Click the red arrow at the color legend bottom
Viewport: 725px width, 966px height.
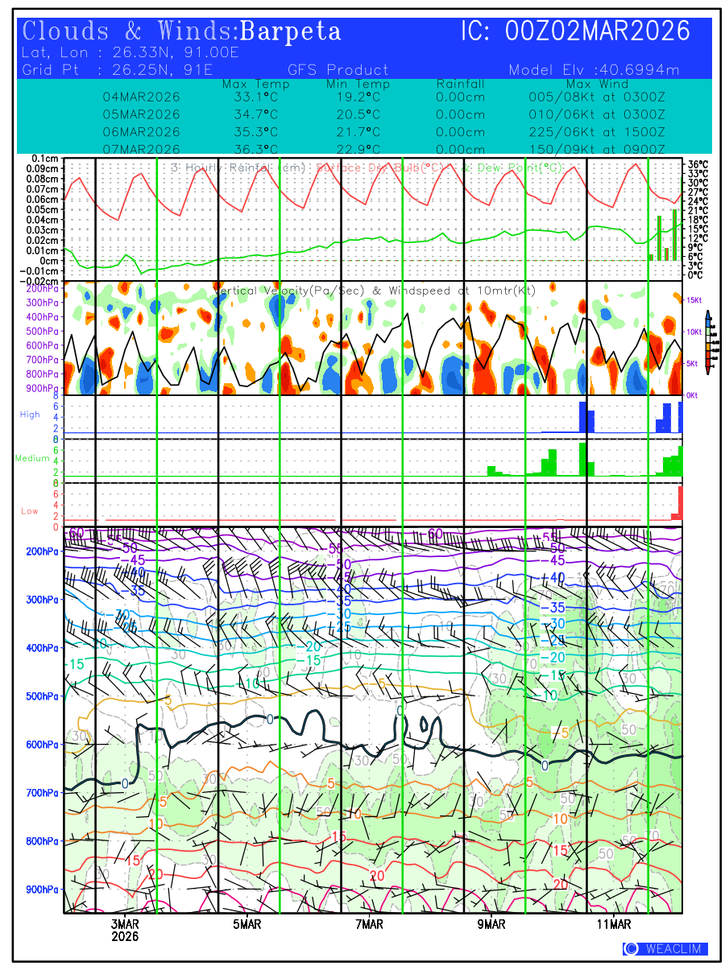[x=707, y=370]
